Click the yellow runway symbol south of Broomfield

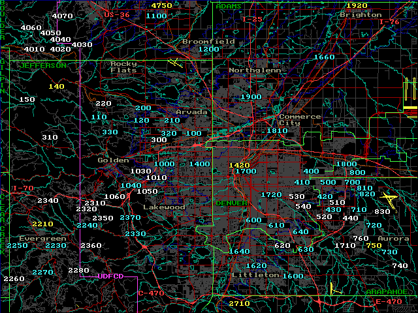point(174,63)
